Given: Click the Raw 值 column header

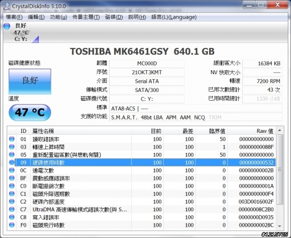Looking at the screenshot, I should pyautogui.click(x=252, y=131).
